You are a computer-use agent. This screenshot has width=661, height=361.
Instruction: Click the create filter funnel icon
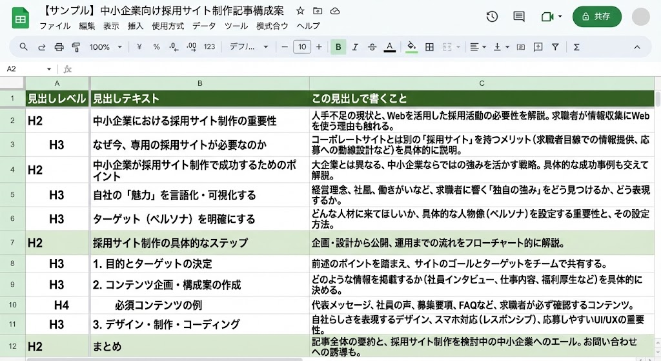[555, 47]
